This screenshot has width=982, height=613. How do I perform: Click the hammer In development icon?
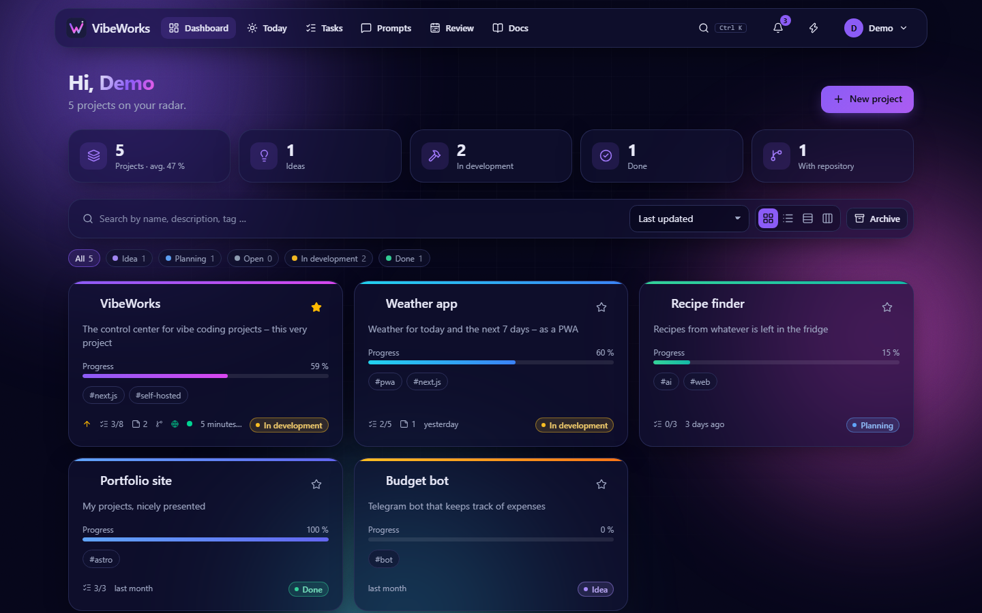tap(434, 156)
